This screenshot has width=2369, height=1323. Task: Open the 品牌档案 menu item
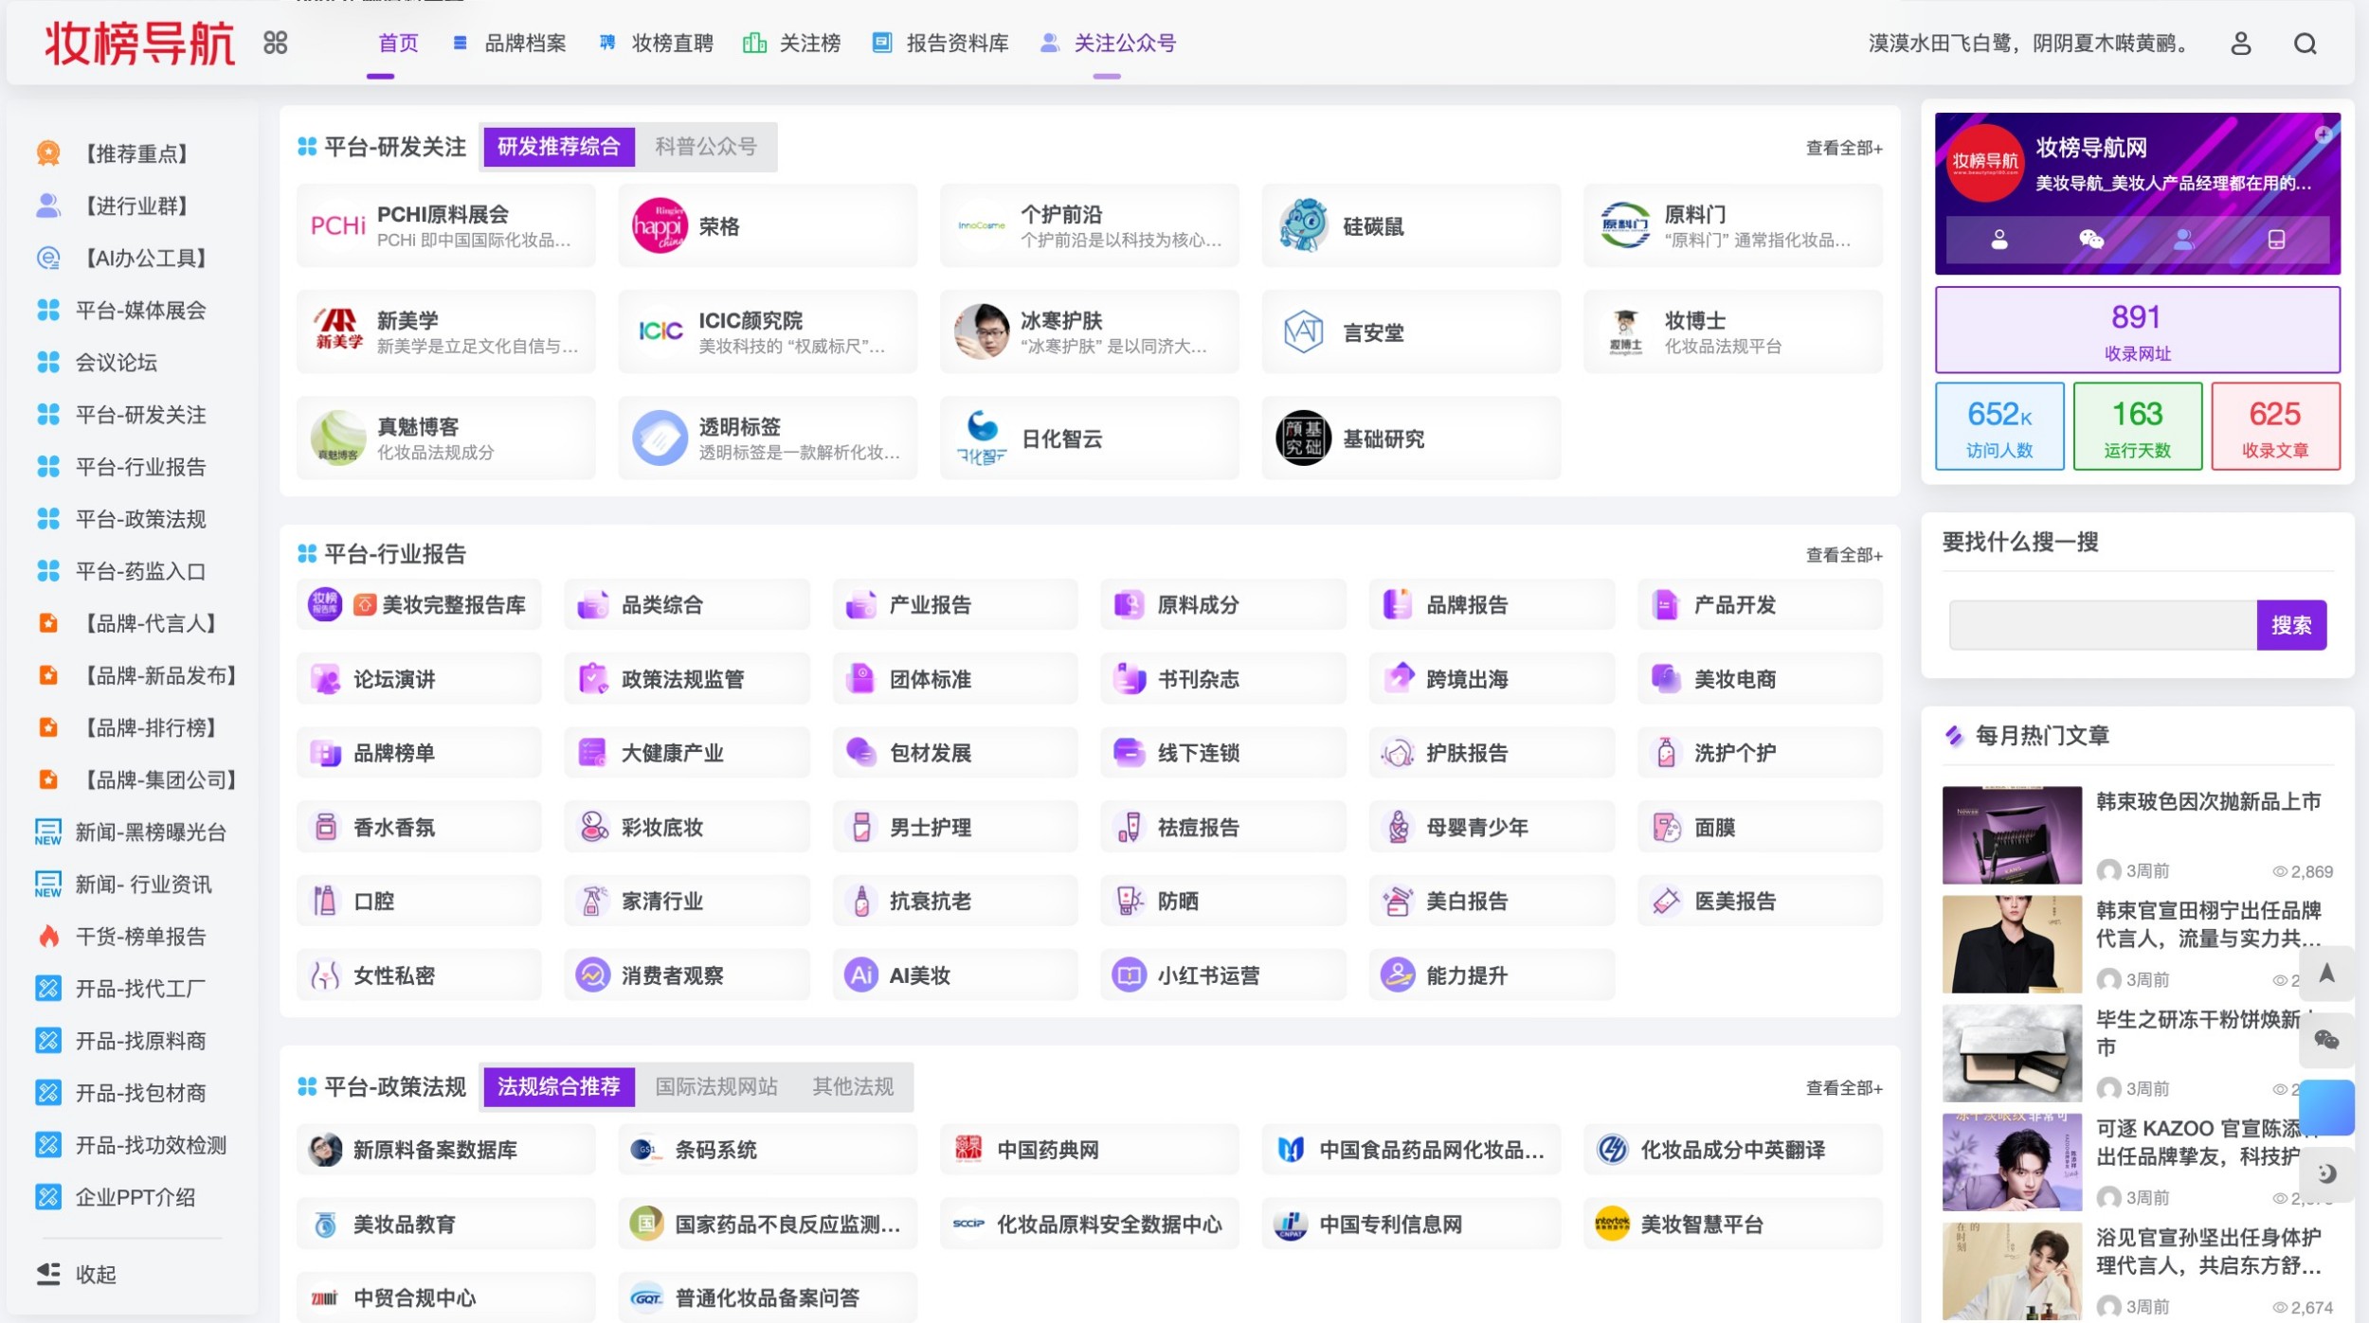[x=524, y=44]
